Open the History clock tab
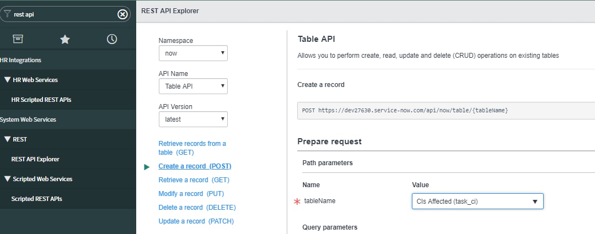595x234 pixels. (x=112, y=39)
